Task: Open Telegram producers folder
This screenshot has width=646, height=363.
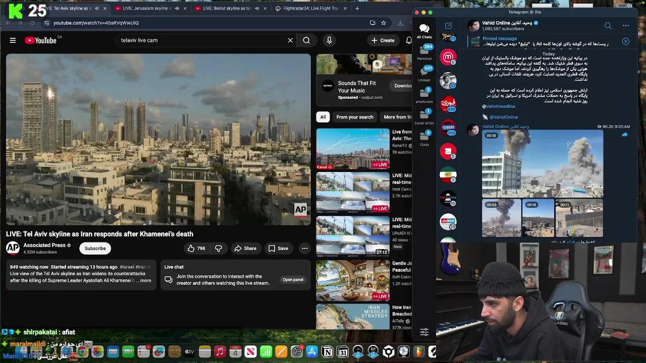Action: tap(424, 95)
